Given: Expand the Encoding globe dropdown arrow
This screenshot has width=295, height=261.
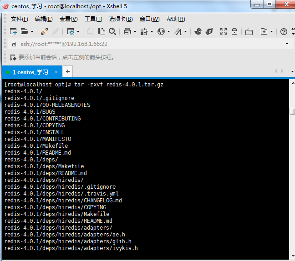Looking at the screenshot, I should coord(168,31).
